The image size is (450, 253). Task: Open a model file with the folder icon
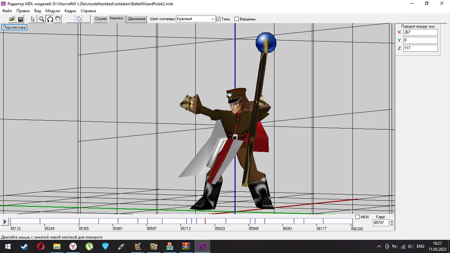pos(12,19)
